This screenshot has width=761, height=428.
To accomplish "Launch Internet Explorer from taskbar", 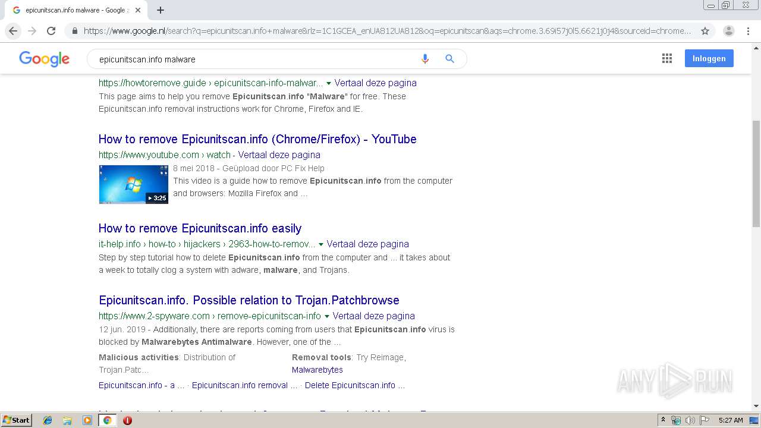I will click(x=48, y=420).
